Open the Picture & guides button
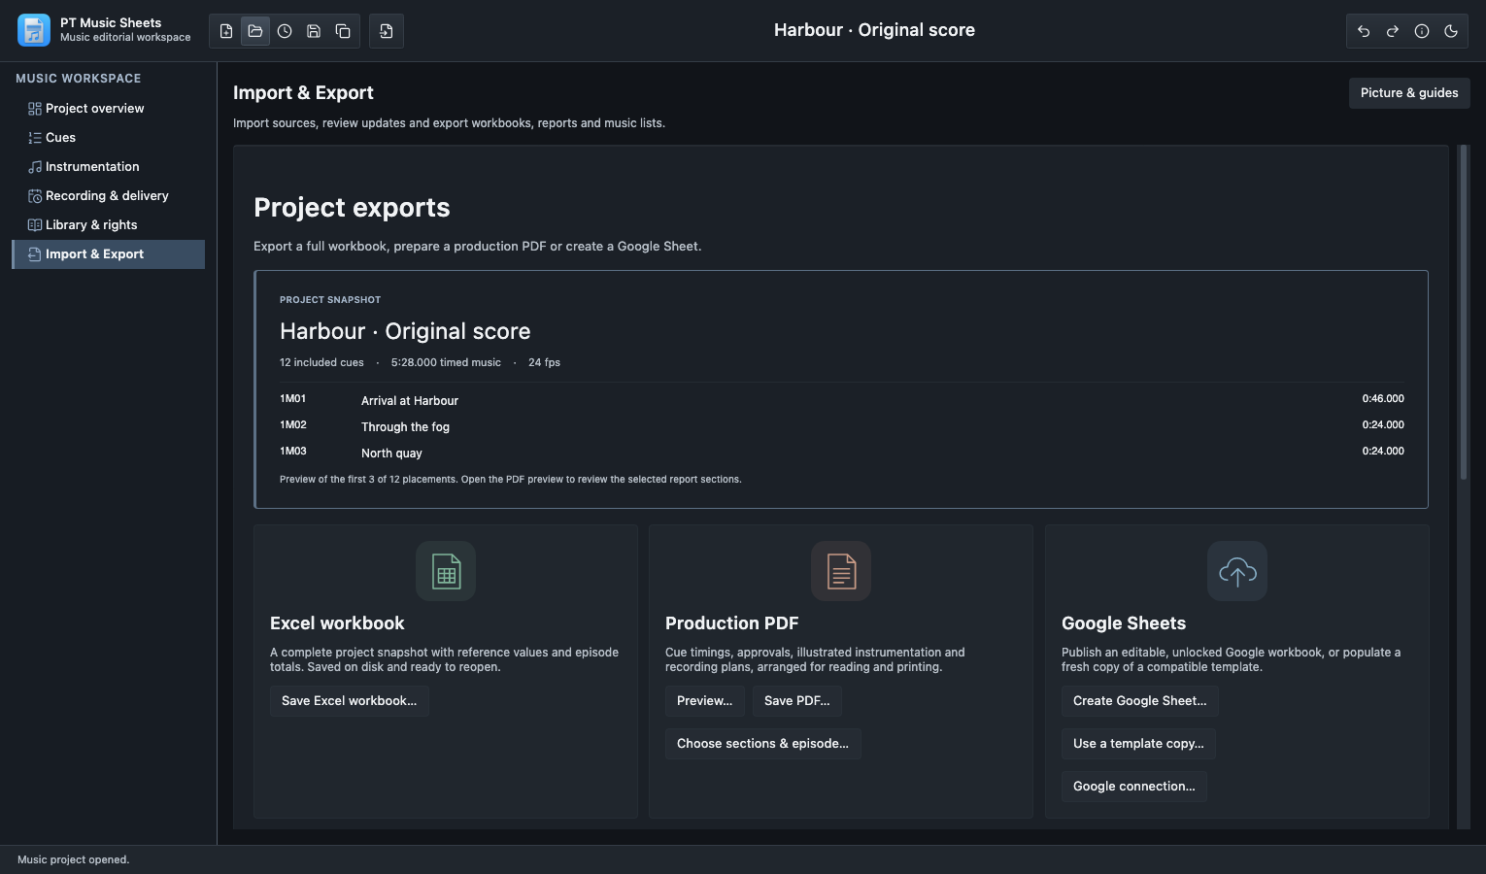1486x874 pixels. [x=1409, y=93]
